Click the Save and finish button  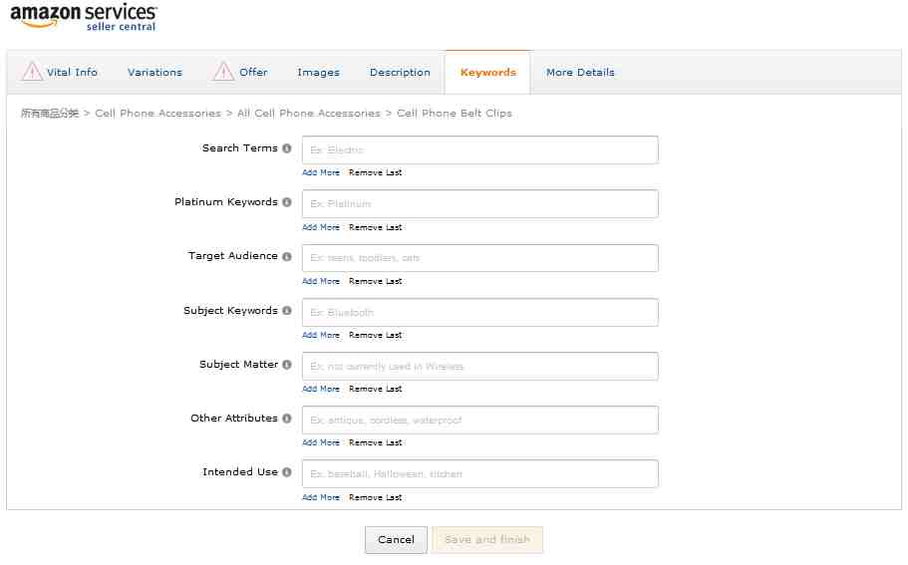pyautogui.click(x=487, y=540)
